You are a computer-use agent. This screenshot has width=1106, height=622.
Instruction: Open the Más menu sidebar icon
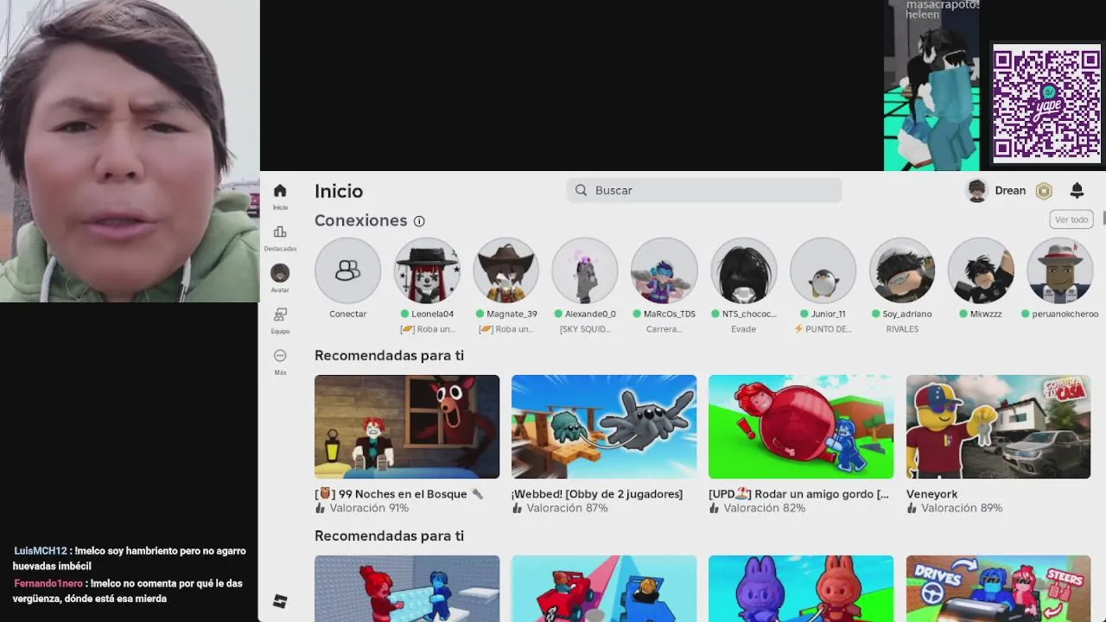coord(280,356)
